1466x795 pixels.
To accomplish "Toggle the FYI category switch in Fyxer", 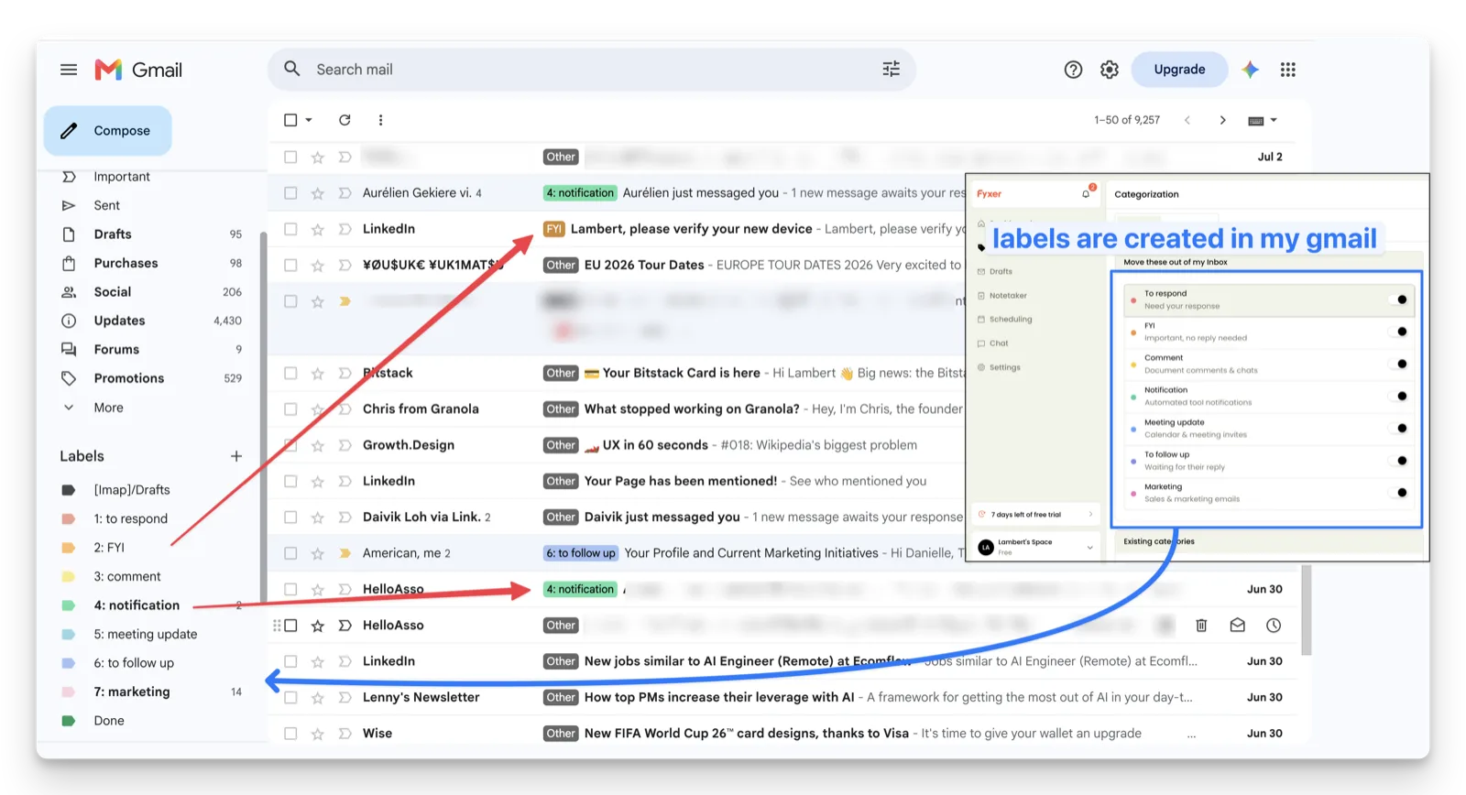I will (1400, 332).
